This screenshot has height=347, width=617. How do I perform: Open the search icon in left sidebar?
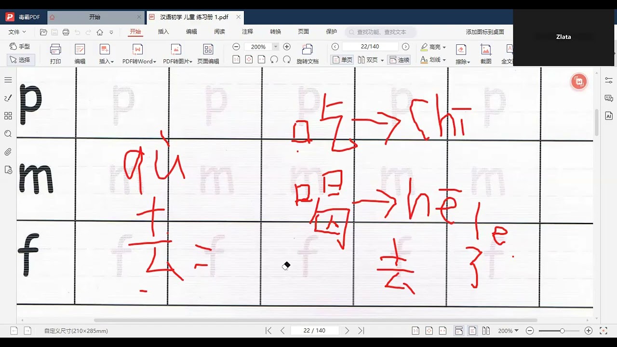[8, 133]
